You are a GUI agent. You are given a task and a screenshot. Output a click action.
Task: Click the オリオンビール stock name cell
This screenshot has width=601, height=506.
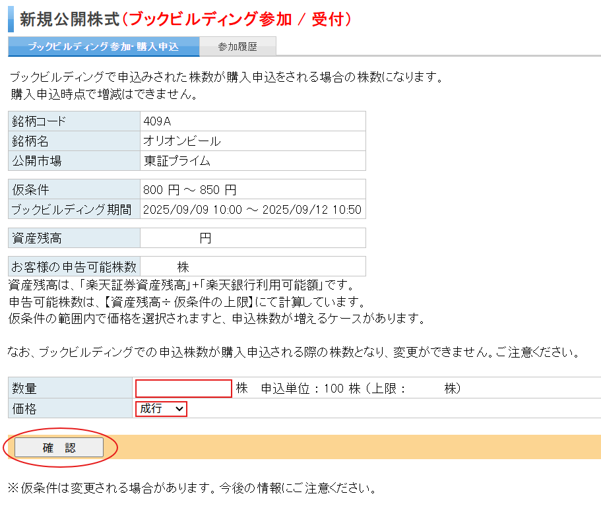pyautogui.click(x=182, y=141)
